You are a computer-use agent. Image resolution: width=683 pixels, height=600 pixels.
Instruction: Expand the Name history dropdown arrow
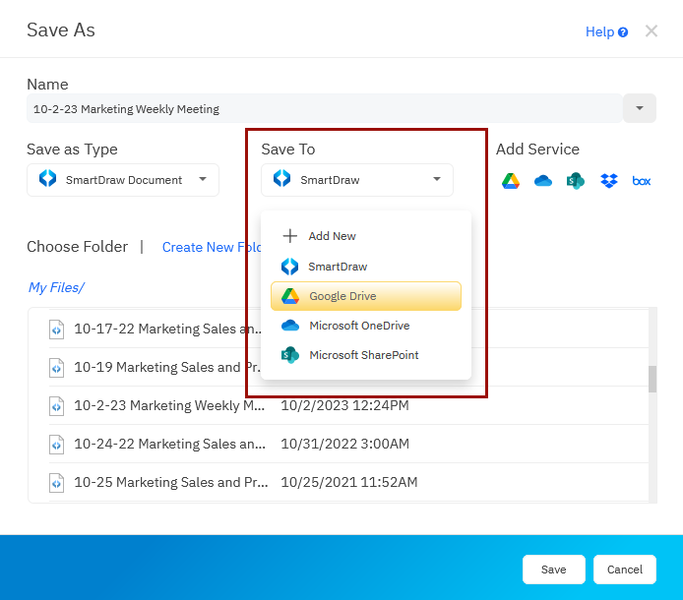click(x=640, y=108)
